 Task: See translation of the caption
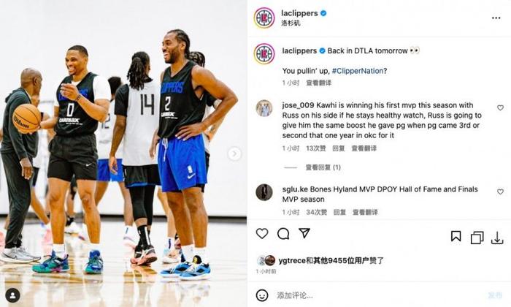319,83
